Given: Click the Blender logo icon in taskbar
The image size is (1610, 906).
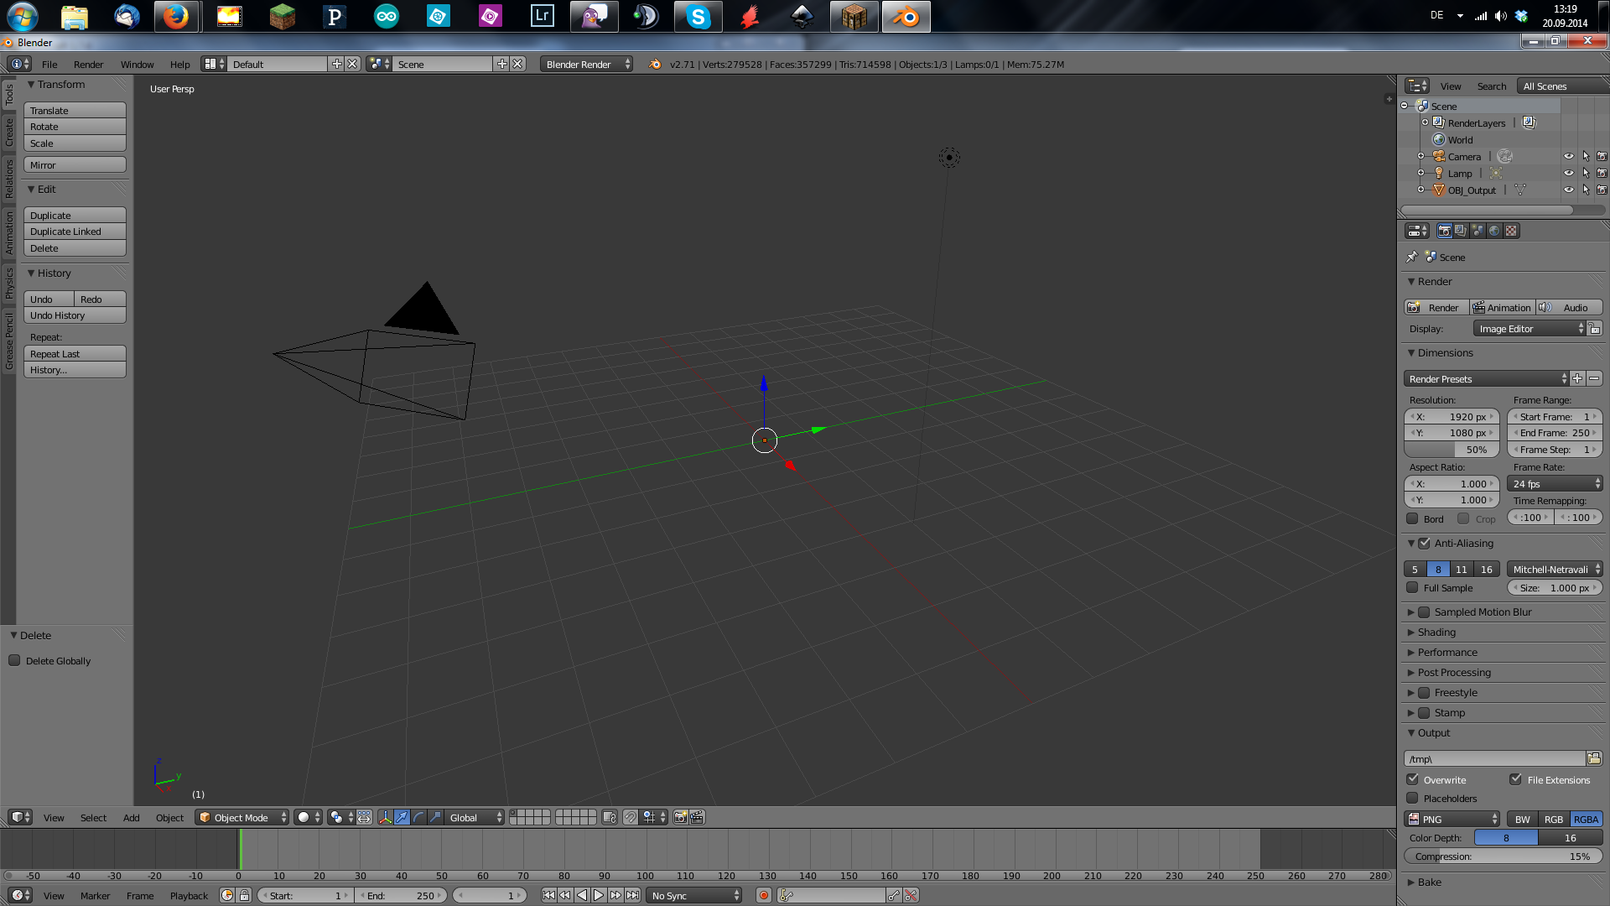Looking at the screenshot, I should point(906,15).
